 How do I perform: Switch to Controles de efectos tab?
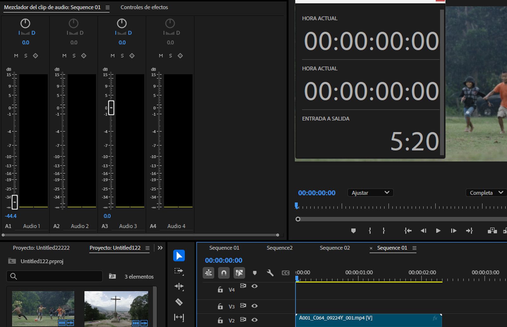[x=144, y=7]
